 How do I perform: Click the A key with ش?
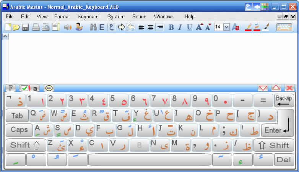click(44, 130)
